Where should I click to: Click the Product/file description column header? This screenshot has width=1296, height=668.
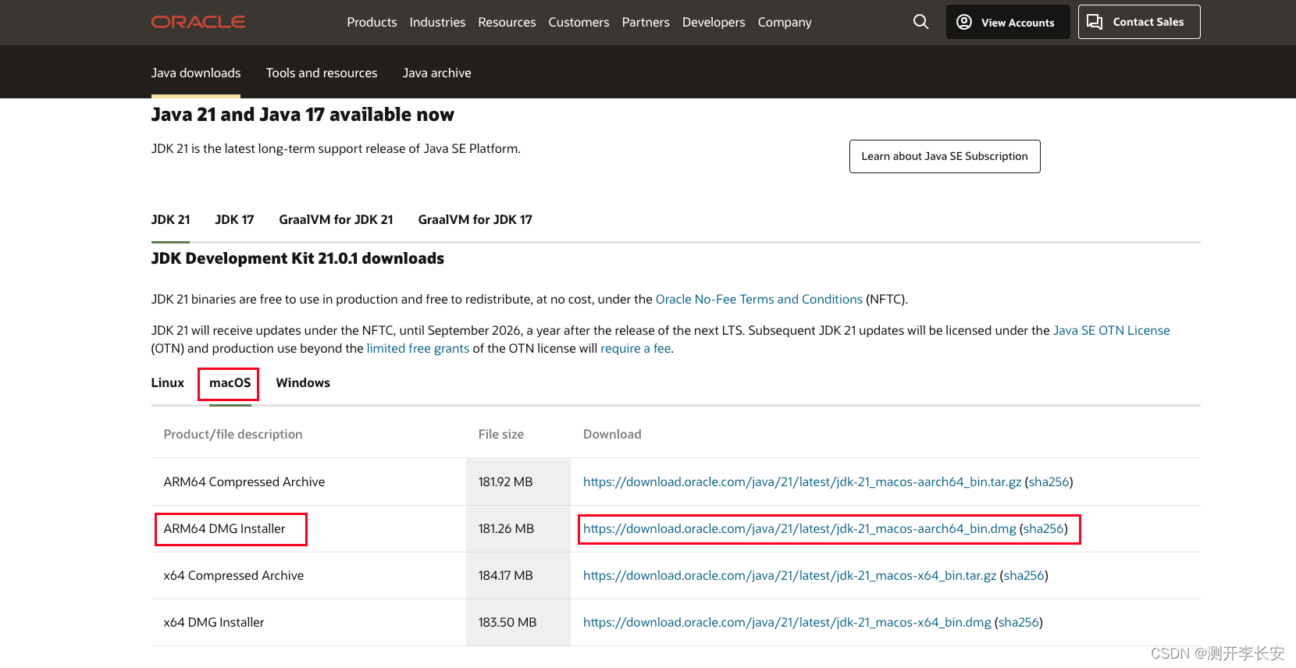(x=233, y=434)
